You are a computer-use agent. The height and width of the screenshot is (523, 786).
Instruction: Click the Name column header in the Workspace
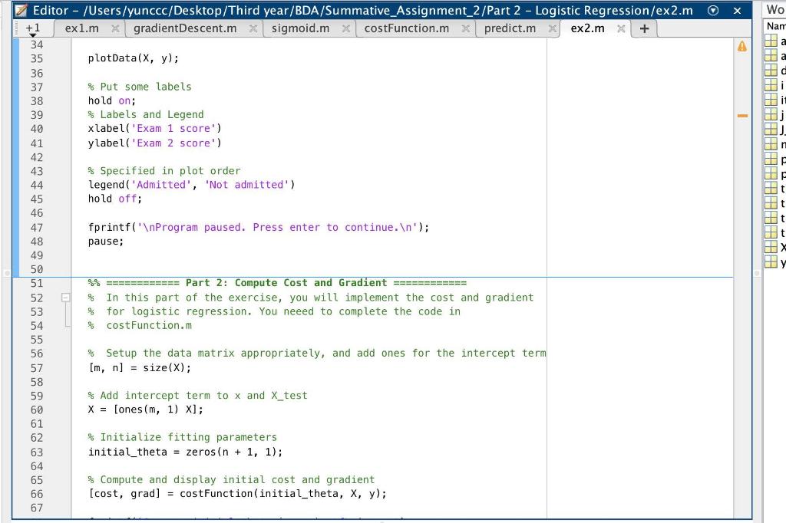pos(775,25)
